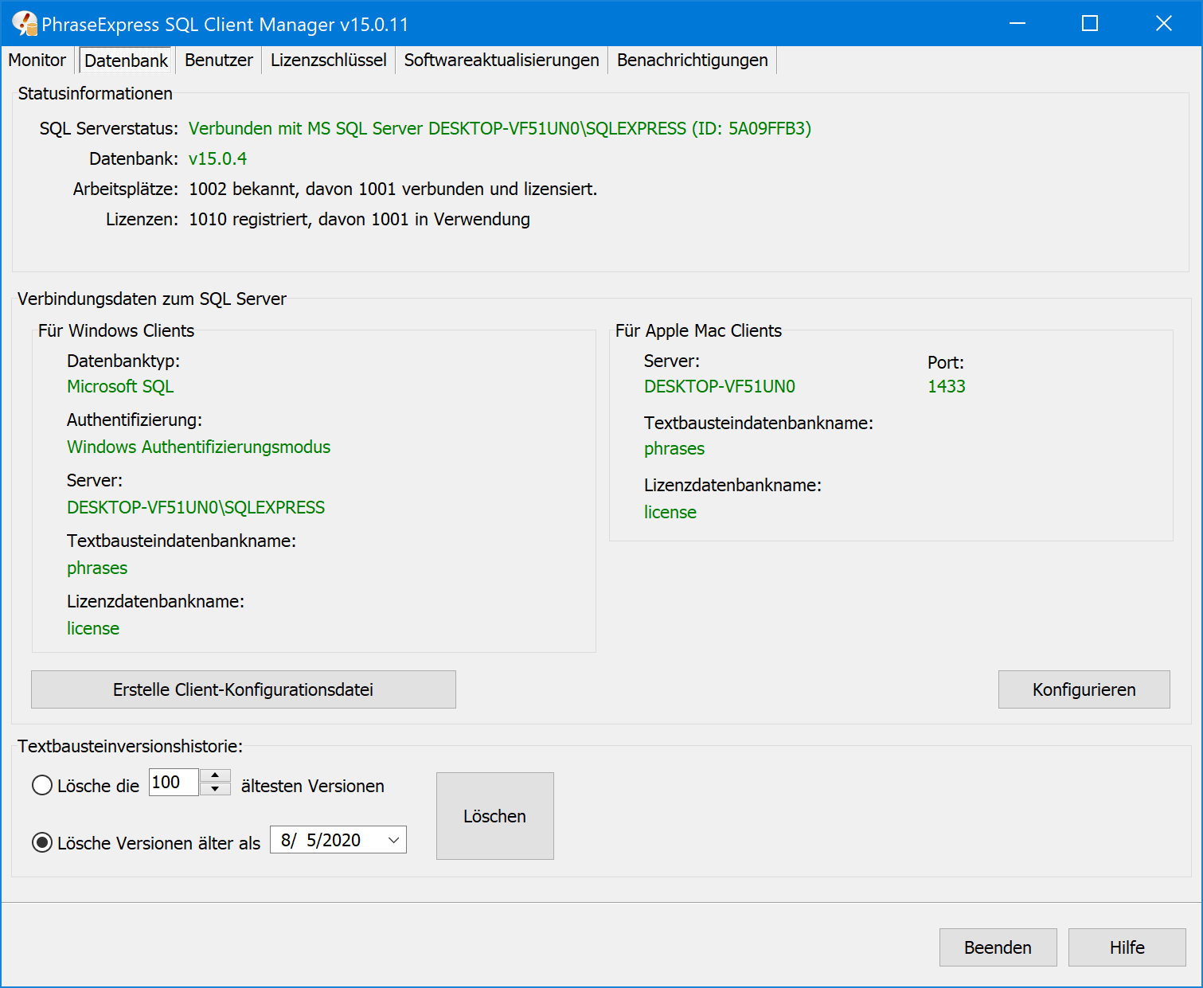Close the SQL Client Manager window

coord(1164,24)
